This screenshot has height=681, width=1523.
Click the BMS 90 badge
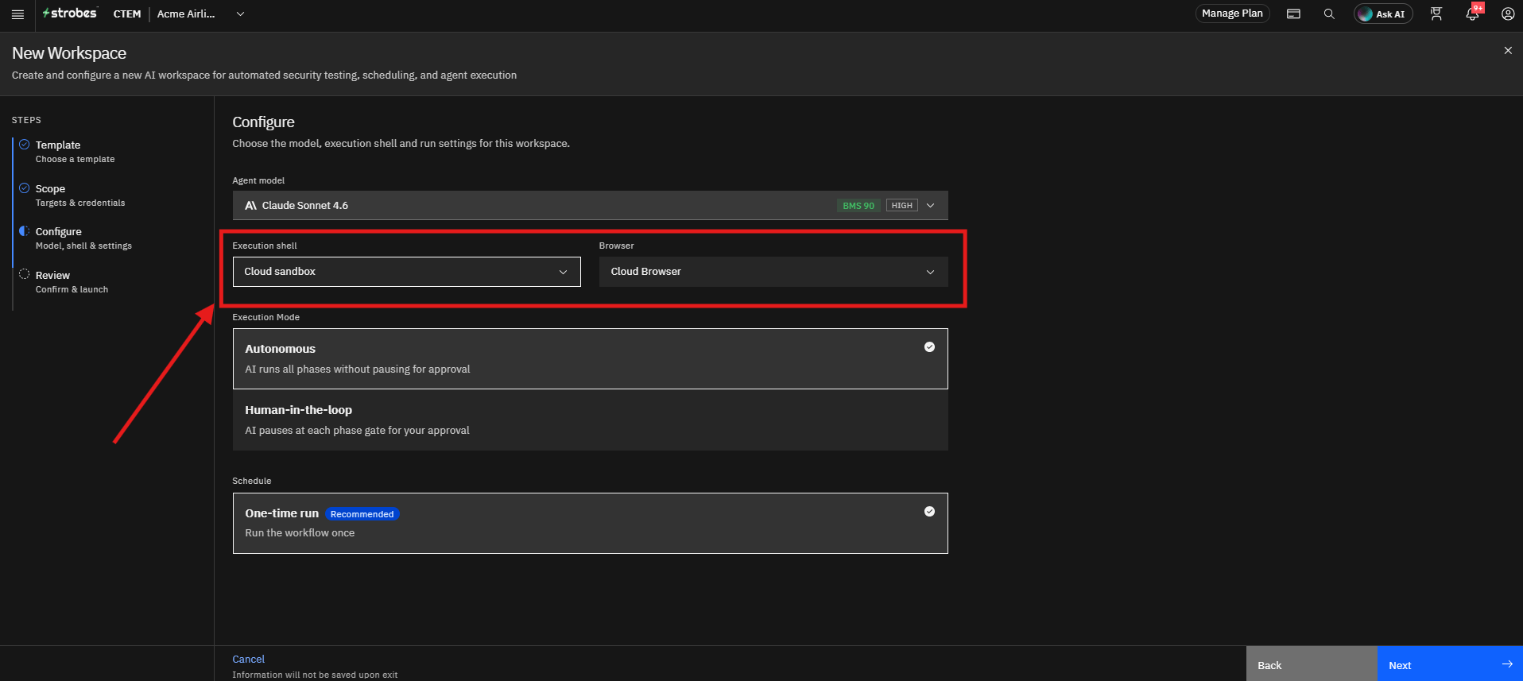(x=858, y=205)
